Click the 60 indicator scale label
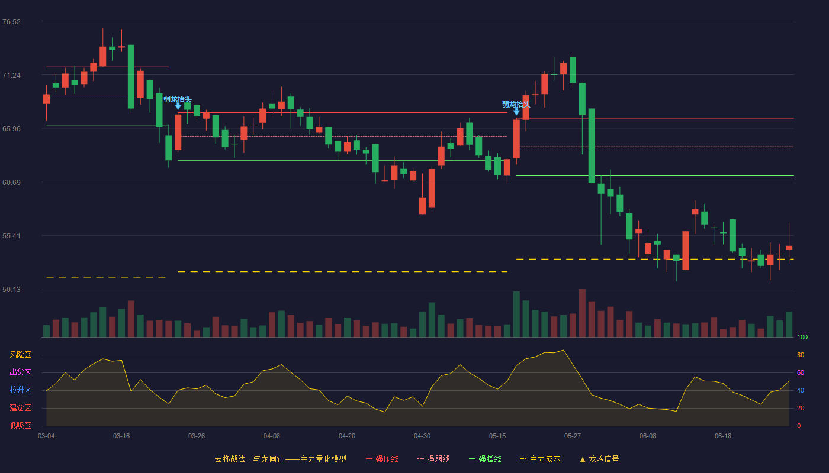 point(801,373)
